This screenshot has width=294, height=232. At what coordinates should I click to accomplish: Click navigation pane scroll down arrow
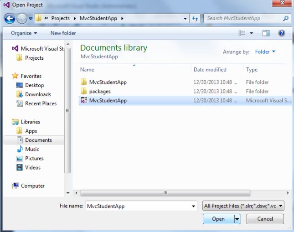tap(68, 193)
